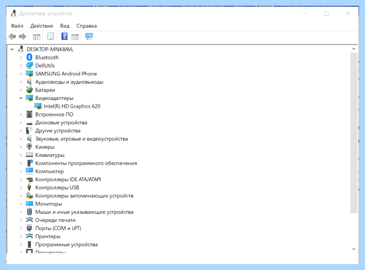
Task: Click the SAMSUNG Android Phone icon
Action: tap(29, 74)
